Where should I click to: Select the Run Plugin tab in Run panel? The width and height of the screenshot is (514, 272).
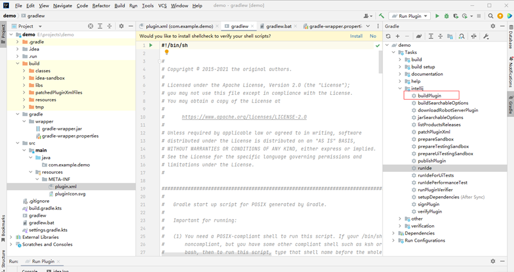coord(43,261)
